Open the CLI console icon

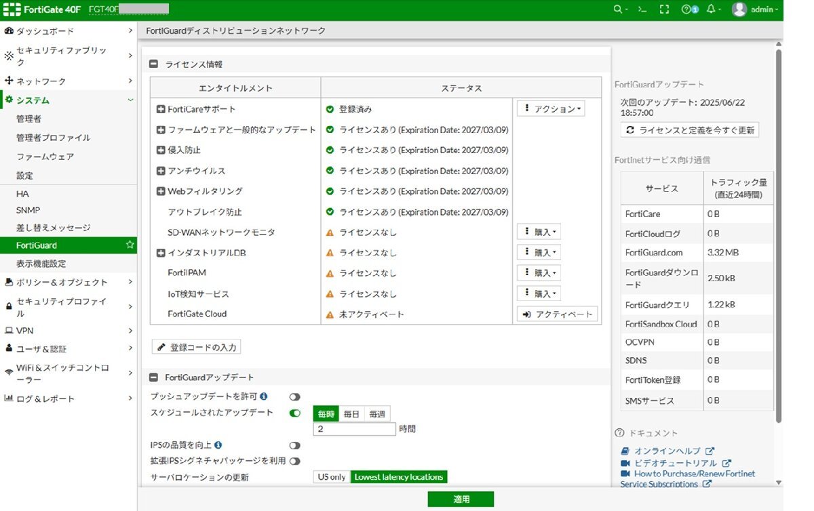(x=641, y=9)
